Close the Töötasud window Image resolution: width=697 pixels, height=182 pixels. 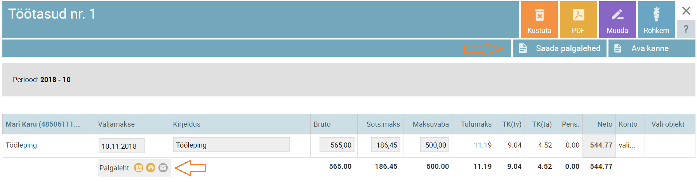pyautogui.click(x=686, y=10)
